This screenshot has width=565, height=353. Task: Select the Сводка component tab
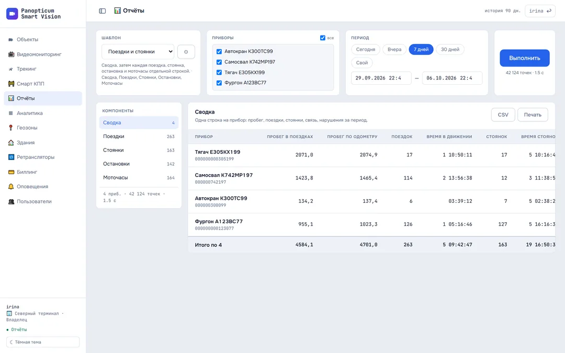(139, 123)
